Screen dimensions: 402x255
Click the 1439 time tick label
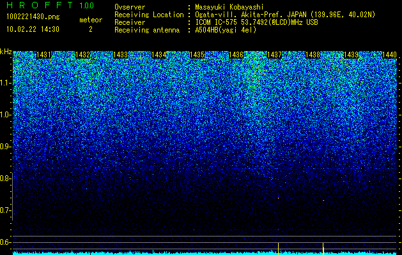(x=351, y=55)
